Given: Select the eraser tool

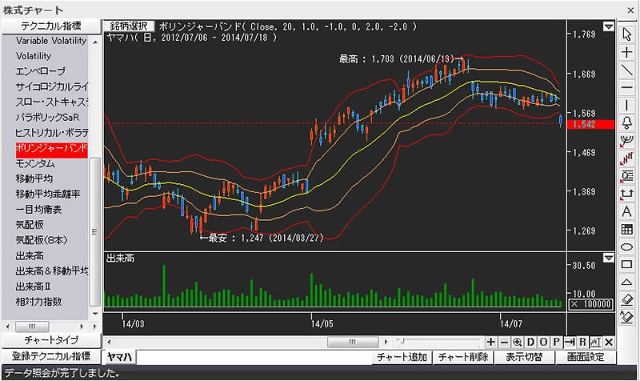Looking at the screenshot, I should 626,299.
